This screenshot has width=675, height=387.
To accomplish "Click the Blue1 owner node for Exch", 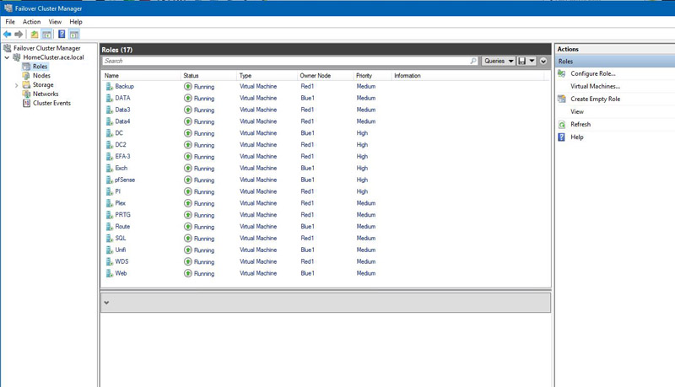I will coord(307,168).
